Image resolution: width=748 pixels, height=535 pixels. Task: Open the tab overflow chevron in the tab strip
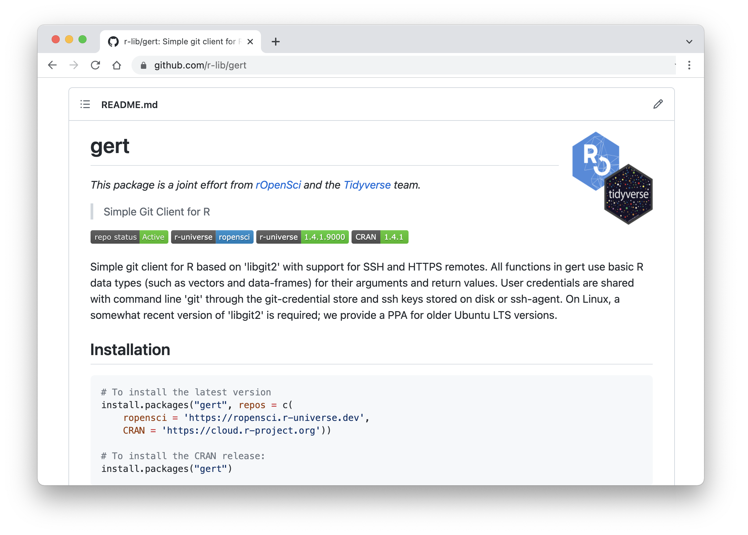click(x=689, y=41)
